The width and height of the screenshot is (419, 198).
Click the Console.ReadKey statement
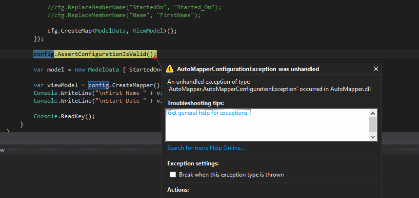(x=63, y=116)
